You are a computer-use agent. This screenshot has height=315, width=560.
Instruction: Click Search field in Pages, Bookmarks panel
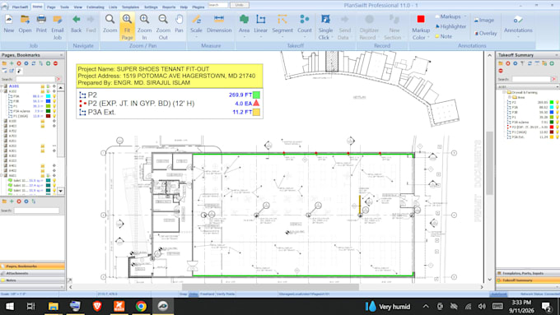[35, 79]
